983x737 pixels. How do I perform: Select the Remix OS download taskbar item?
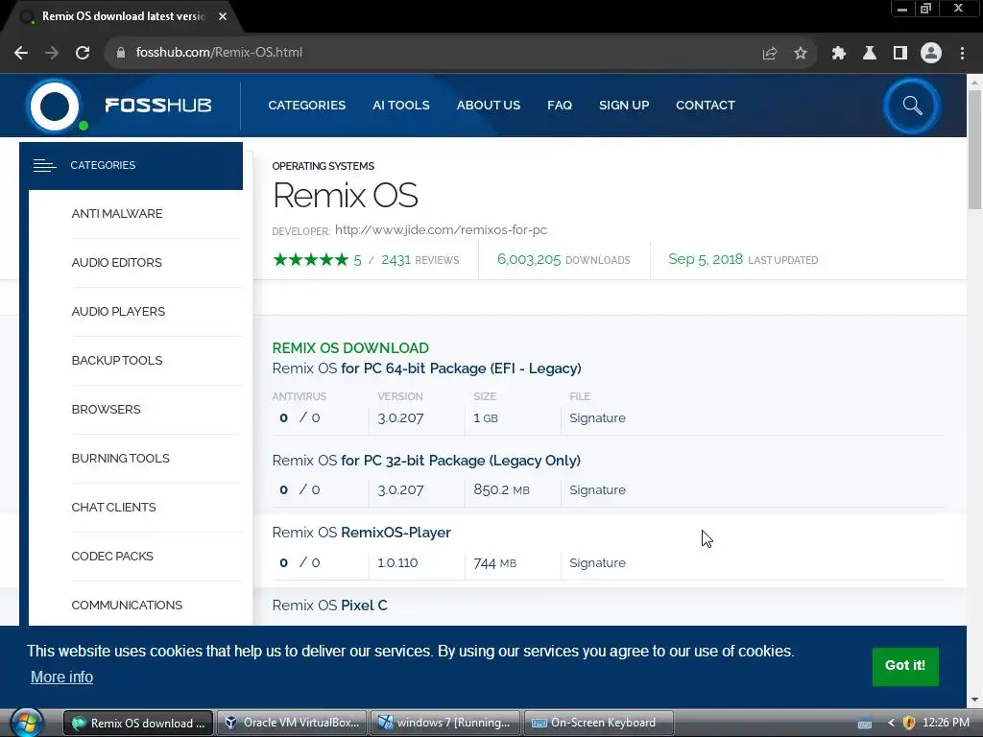(x=138, y=723)
